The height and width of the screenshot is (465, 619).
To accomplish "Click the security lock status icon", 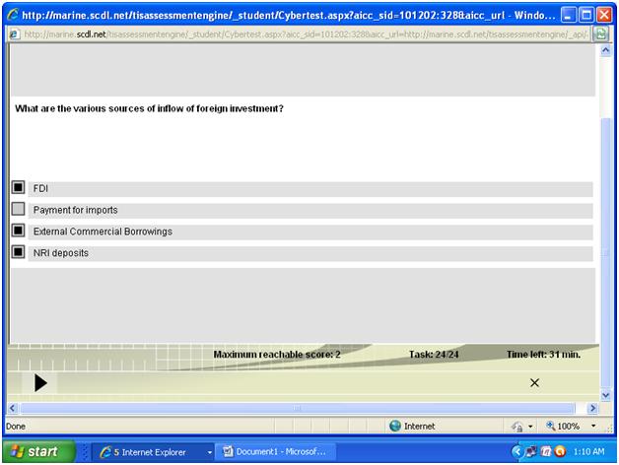I will tap(516, 427).
